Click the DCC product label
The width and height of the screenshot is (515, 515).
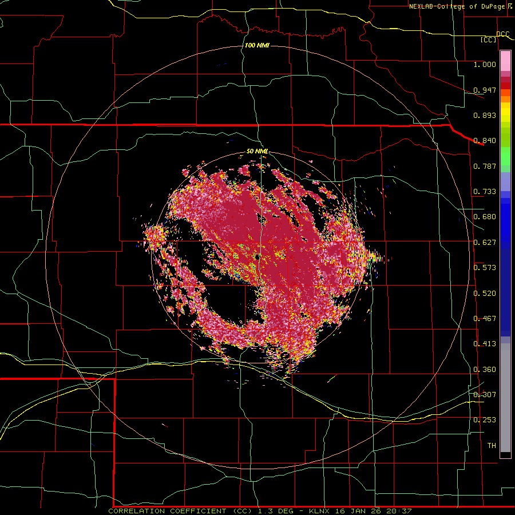[x=502, y=34]
